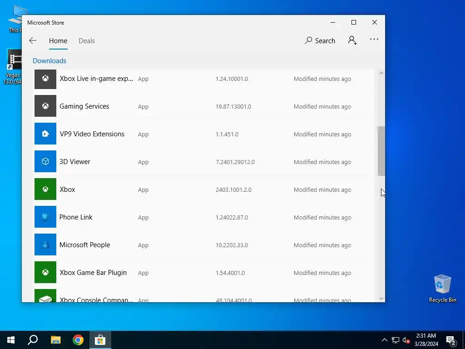Click the VP9 Video Extensions icon

(45, 134)
